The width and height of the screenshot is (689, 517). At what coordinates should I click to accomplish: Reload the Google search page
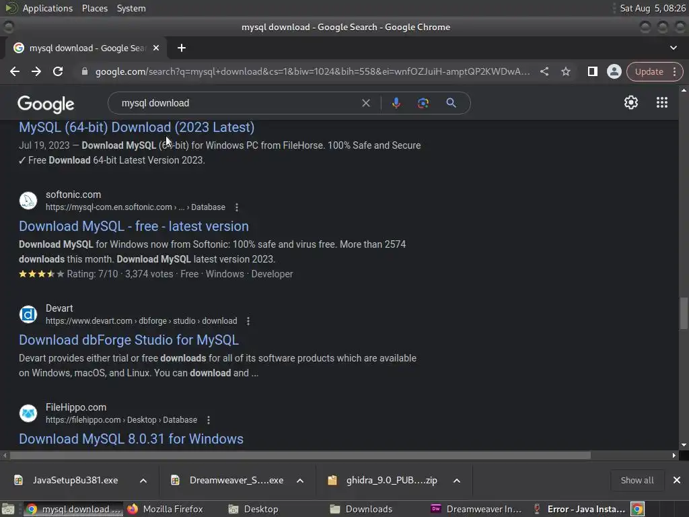pos(58,71)
